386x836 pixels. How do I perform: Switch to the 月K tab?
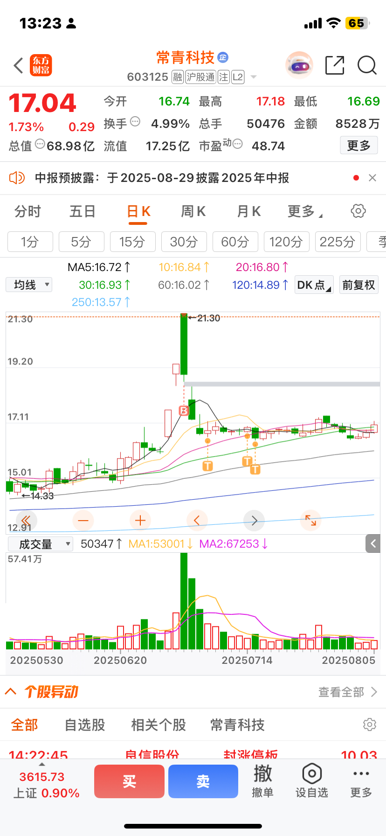click(x=249, y=211)
